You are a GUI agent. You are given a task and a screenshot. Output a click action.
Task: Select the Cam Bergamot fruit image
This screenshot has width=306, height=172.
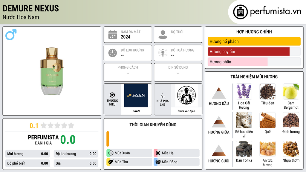[291, 91]
